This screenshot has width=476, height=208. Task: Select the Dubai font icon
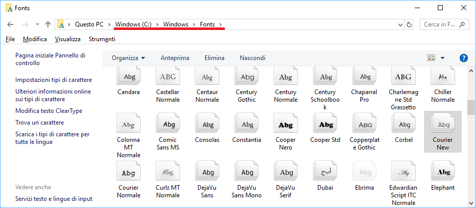click(324, 172)
